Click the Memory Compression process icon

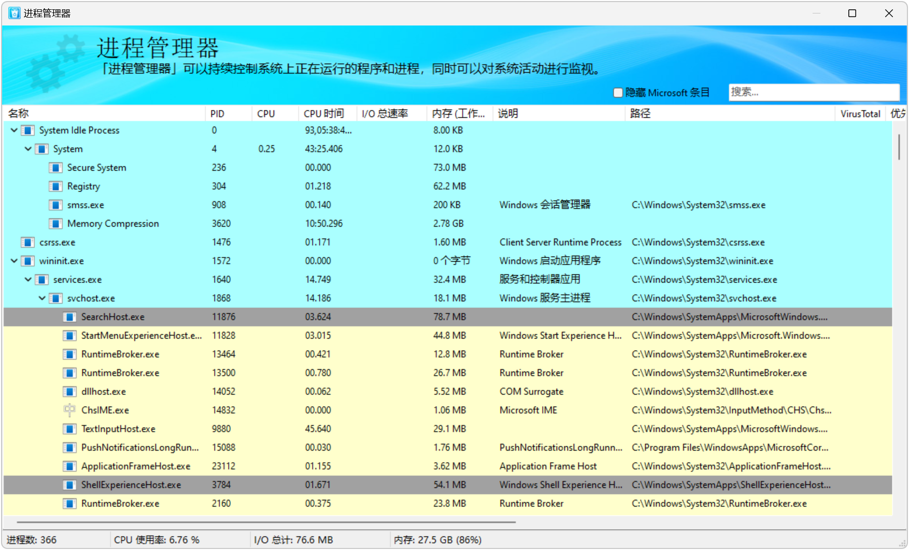(x=56, y=223)
